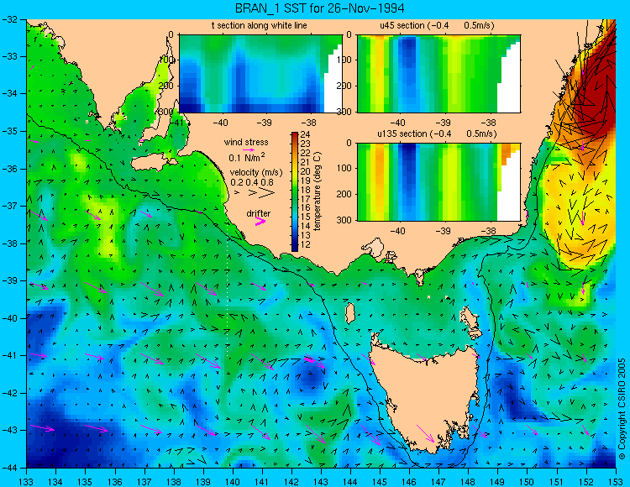The width and height of the screenshot is (630, 487).
Task: Click longitude axis label 133
Action: pyautogui.click(x=26, y=482)
